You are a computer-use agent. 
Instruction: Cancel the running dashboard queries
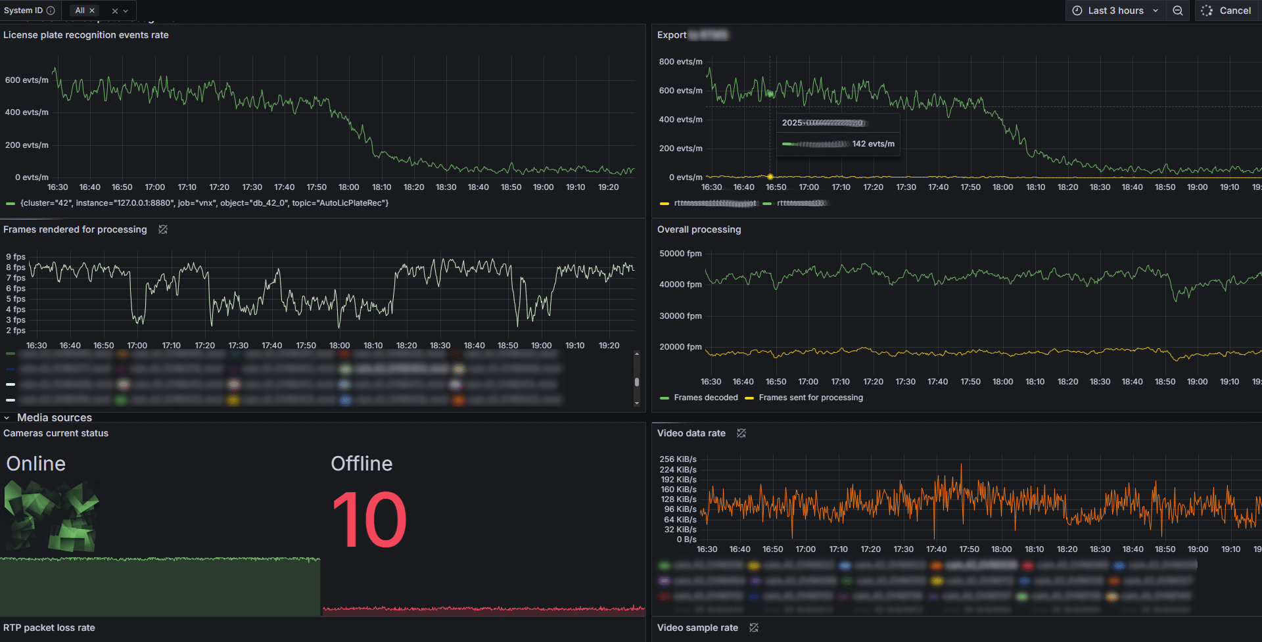point(1235,11)
